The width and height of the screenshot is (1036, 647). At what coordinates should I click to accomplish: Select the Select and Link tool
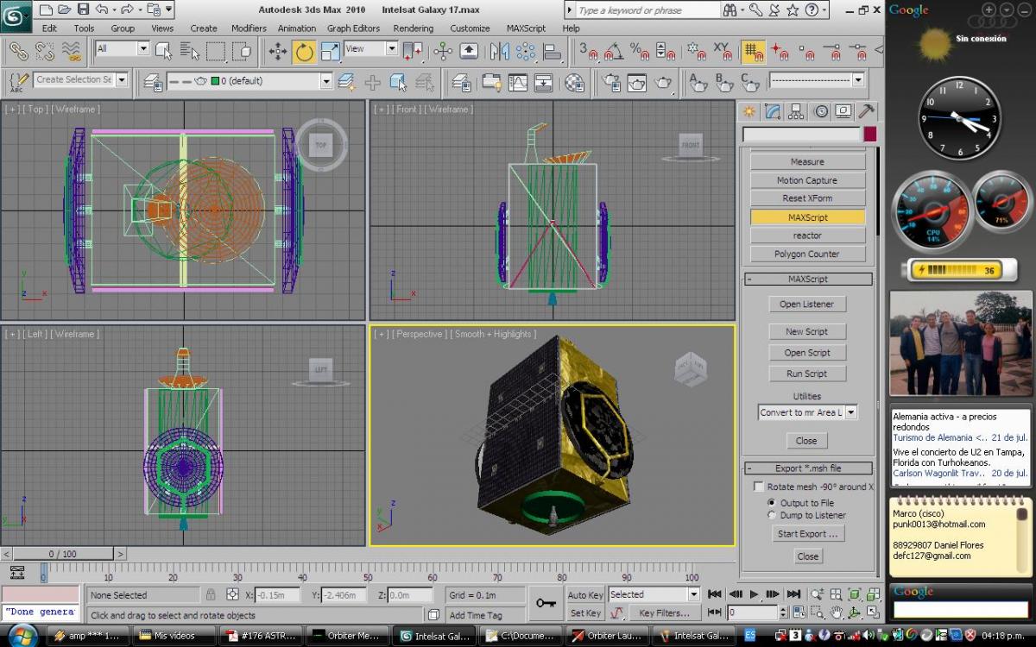[19, 52]
